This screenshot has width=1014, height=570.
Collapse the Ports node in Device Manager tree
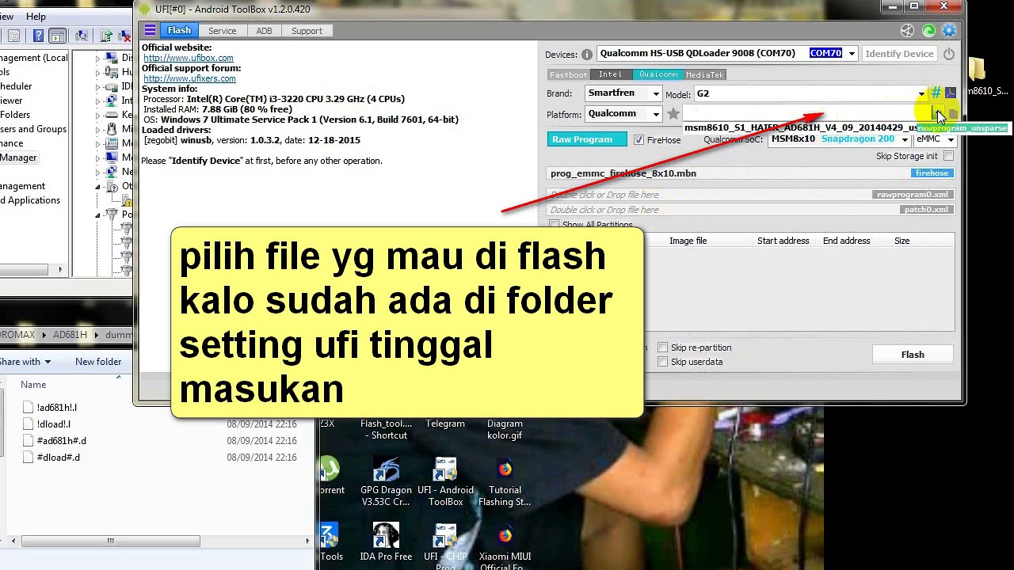click(98, 215)
